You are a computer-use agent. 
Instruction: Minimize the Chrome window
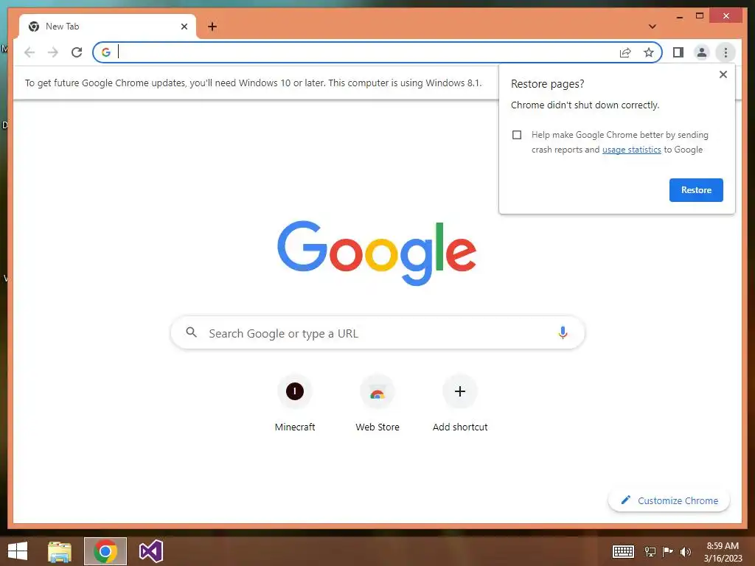[x=679, y=16]
